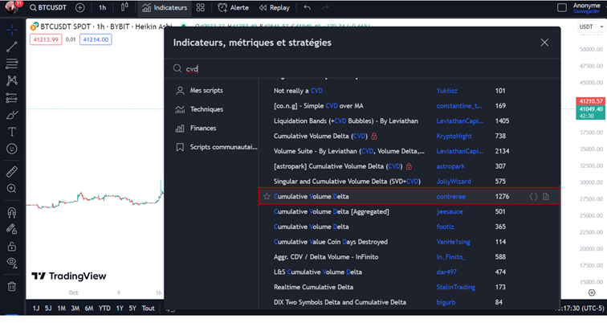607x323 pixels.
Task: Switch to the Techniques category
Action: tap(206, 109)
